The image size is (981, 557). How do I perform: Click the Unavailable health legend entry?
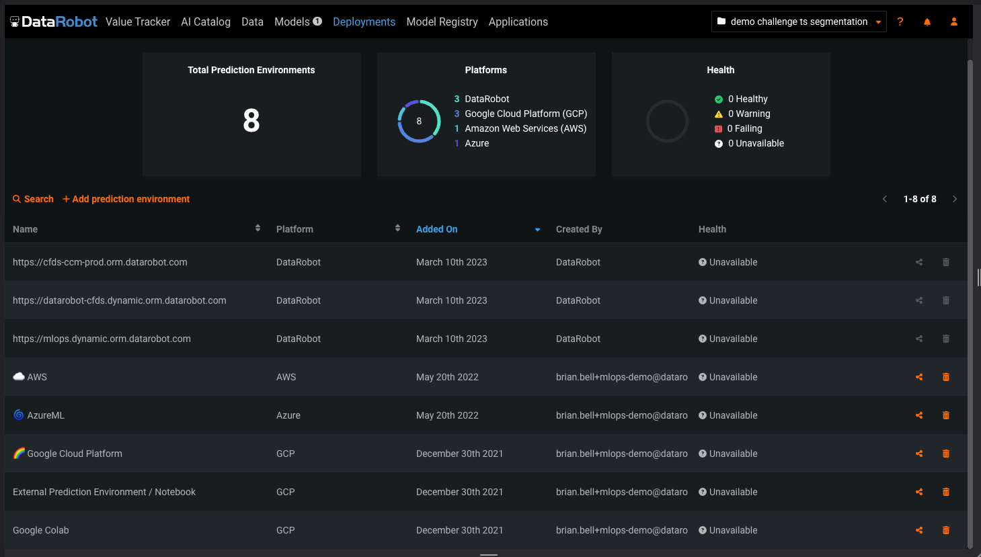[x=749, y=143]
